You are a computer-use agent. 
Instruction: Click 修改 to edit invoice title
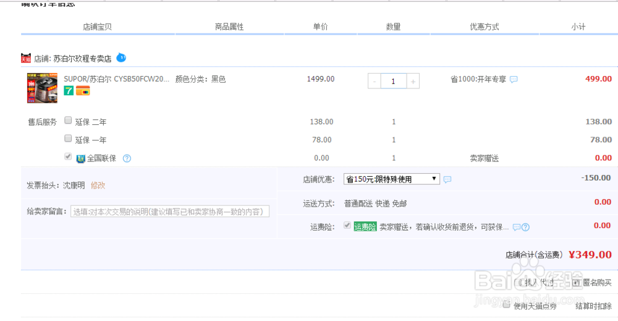[98, 186]
